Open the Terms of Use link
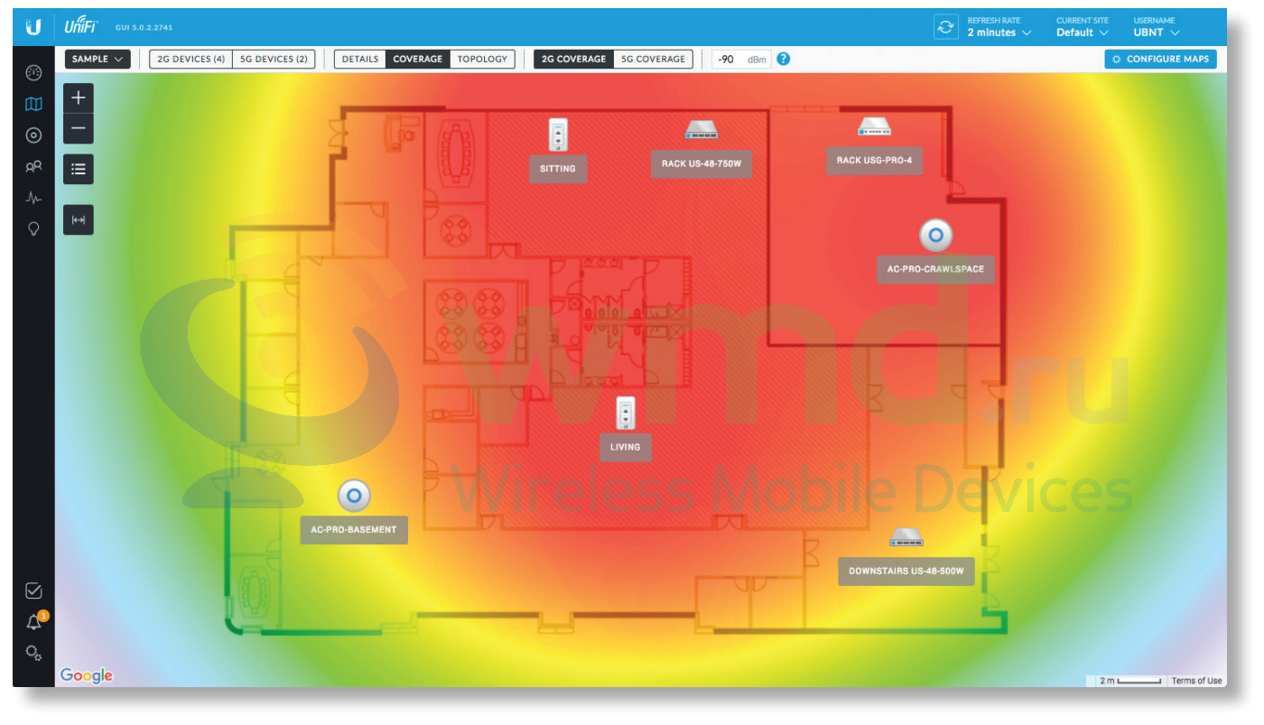Screen dimensions: 1264x725 click(1196, 681)
